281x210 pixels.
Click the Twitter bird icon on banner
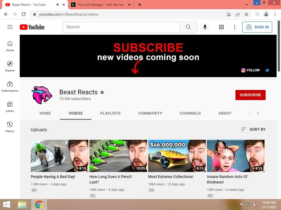coord(267,70)
